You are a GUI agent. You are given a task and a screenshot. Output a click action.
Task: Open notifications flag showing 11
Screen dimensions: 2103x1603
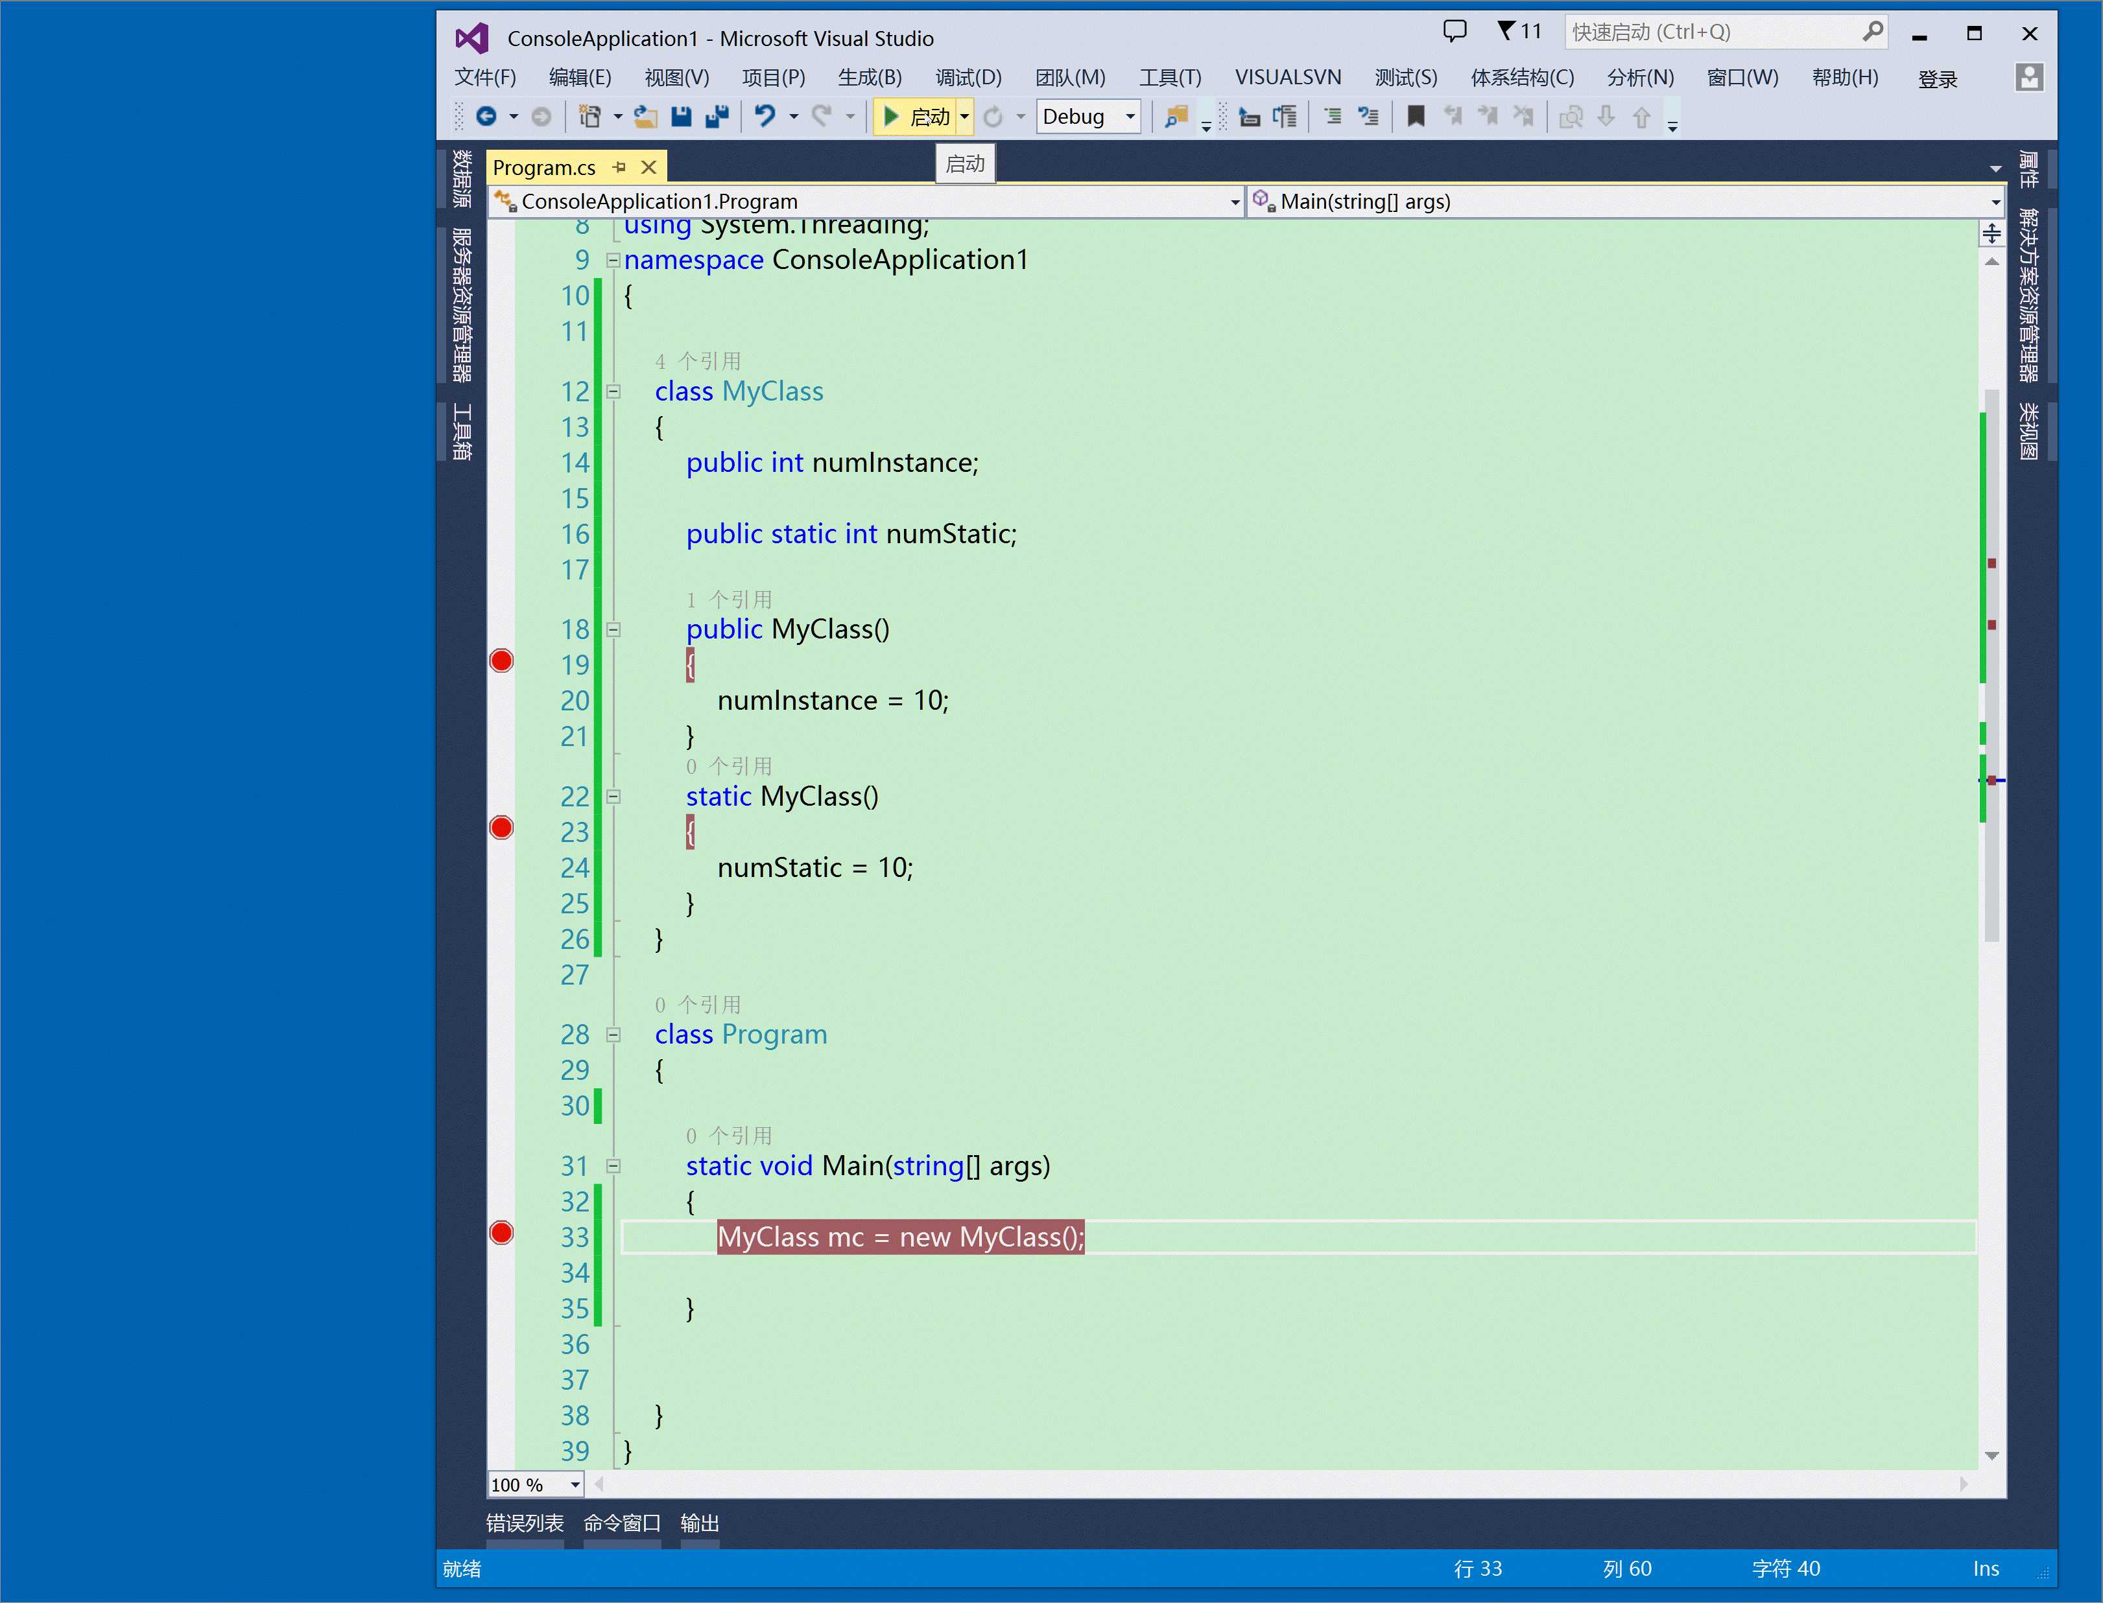(x=1520, y=32)
